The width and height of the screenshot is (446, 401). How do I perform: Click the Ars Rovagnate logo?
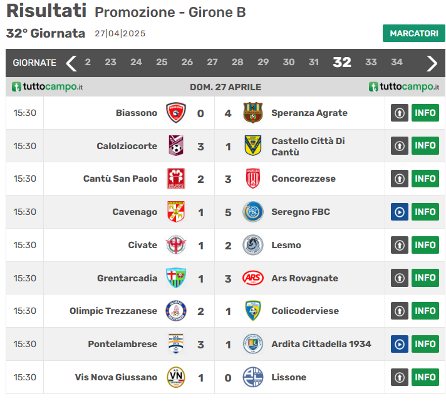tap(253, 278)
